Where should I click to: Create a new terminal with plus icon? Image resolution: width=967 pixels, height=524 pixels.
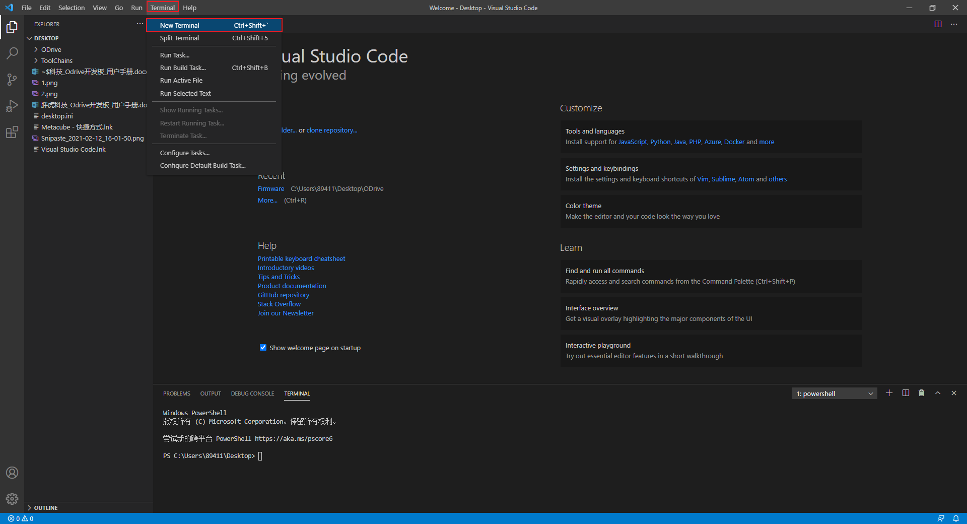pos(889,393)
